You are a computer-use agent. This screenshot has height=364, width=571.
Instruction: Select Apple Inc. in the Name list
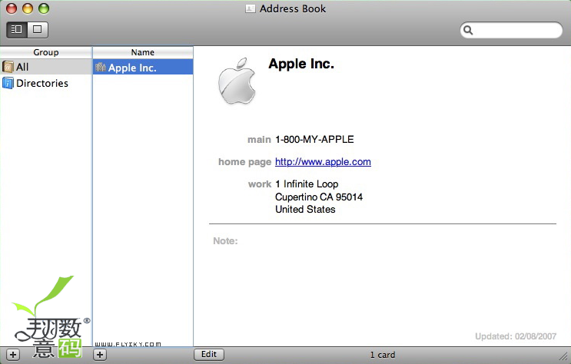(x=143, y=68)
